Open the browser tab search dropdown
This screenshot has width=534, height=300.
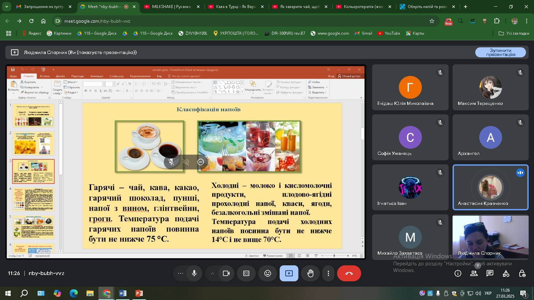(6, 7)
